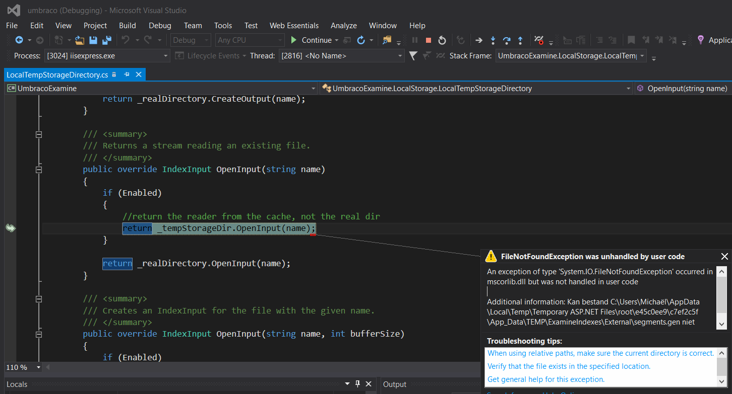
Task: Collapse the OpenInput(string name) method outline
Action: pos(39,170)
